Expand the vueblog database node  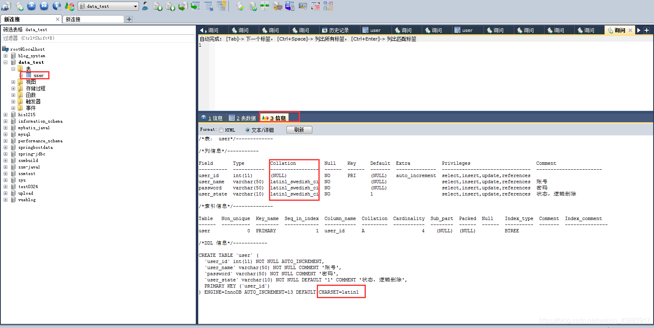[5, 200]
